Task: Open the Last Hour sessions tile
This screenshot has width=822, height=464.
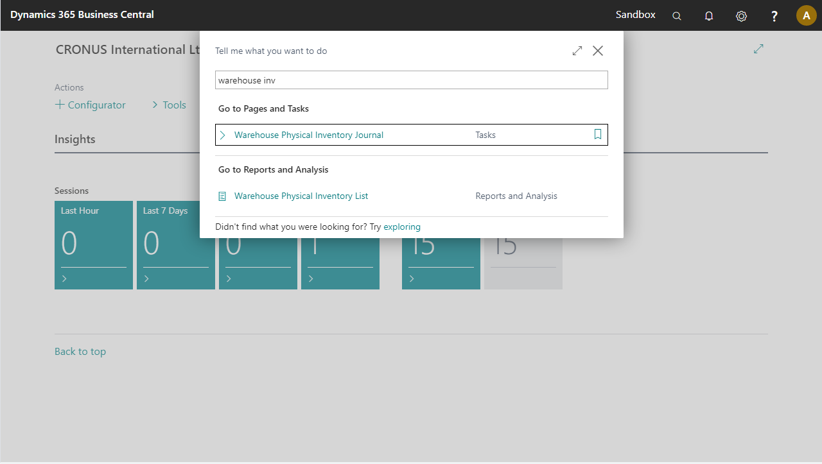Action: [x=94, y=245]
